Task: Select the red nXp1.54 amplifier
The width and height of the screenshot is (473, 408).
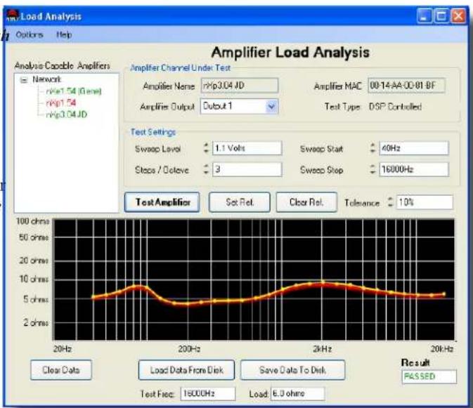Action: pyautogui.click(x=61, y=103)
